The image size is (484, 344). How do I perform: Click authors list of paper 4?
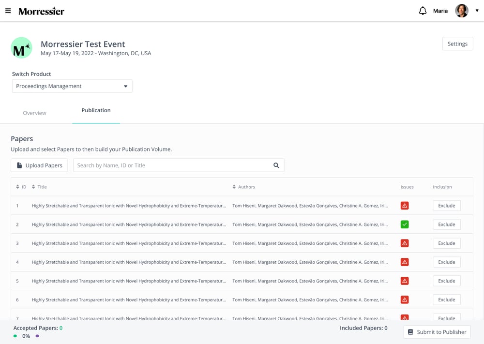click(310, 262)
